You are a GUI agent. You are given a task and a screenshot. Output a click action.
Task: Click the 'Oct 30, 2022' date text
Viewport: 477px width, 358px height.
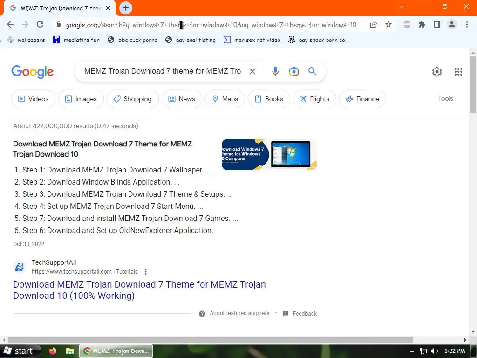(x=28, y=244)
